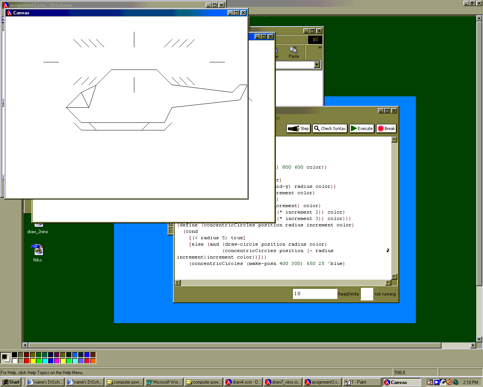This screenshot has height=387, width=483.
Task: Select the Niko GIF desktop icon
Action: coord(37,253)
